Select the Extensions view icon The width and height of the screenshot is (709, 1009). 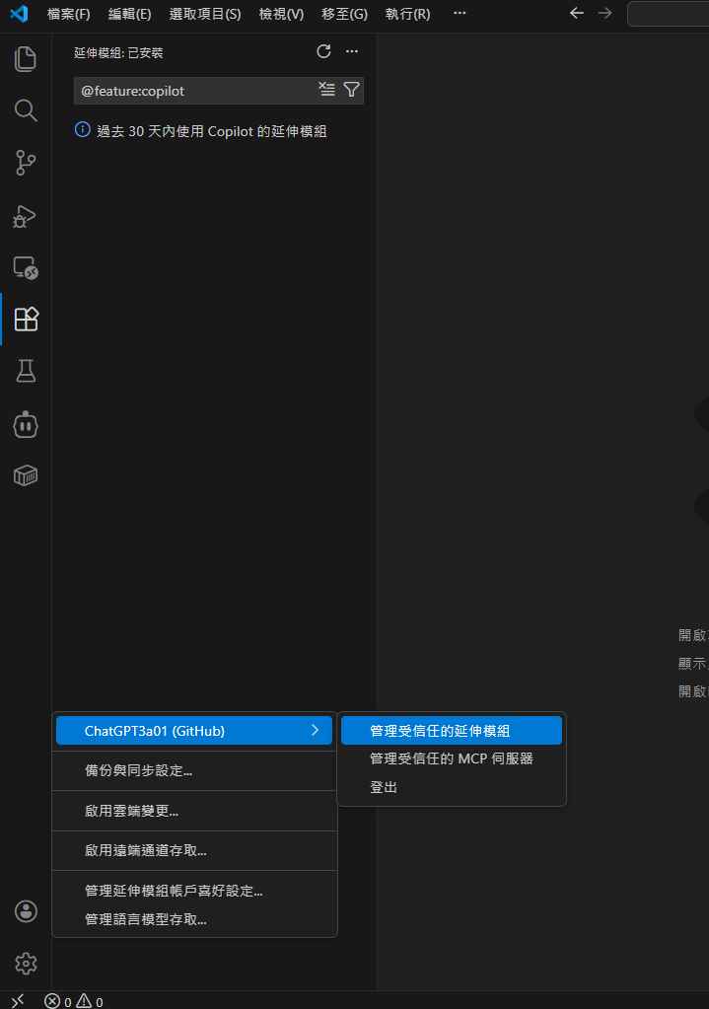(x=26, y=319)
